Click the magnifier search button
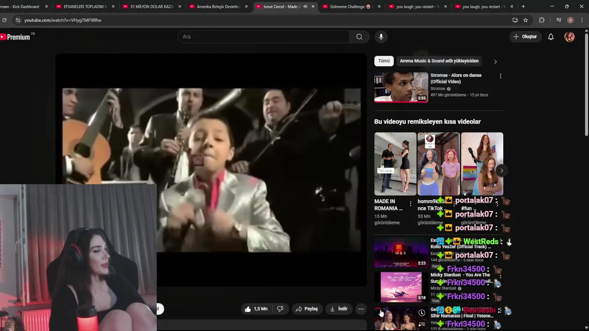Viewport: 589px width, 331px height. (359, 37)
